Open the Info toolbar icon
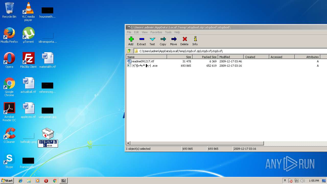The image size is (327, 184). click(x=195, y=41)
